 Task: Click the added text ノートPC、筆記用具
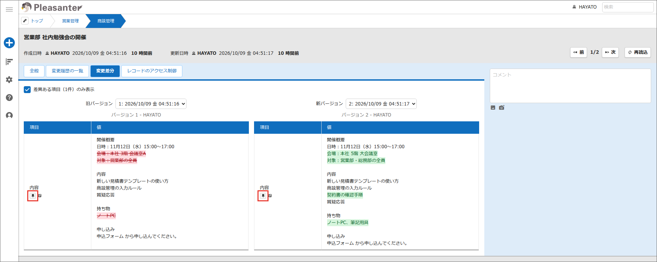click(347, 223)
